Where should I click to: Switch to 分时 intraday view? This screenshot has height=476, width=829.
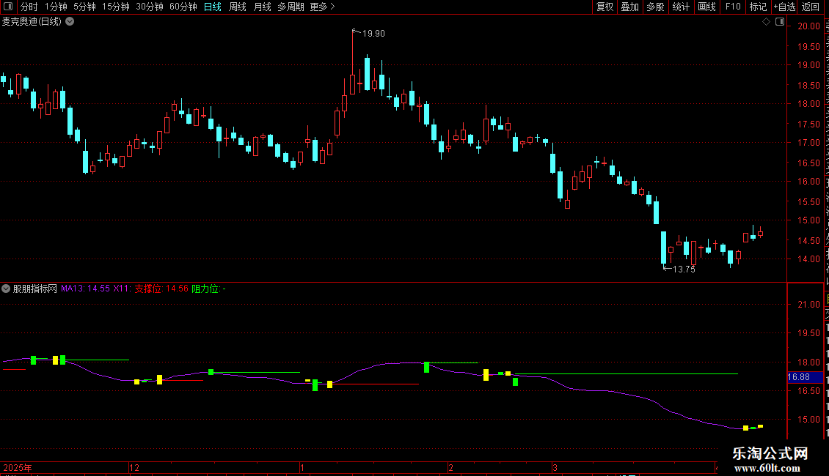[29, 7]
